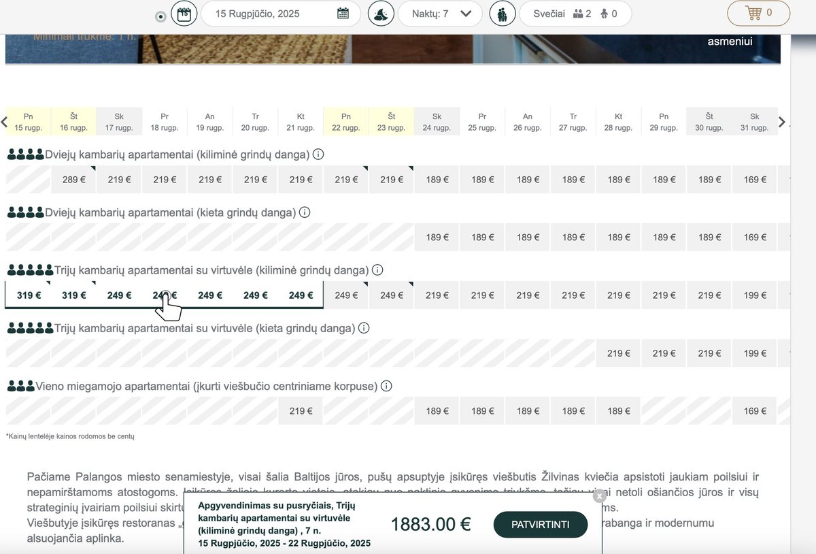
Task: Pick 289 € price for Dviejų kambarių apartment
Action: pyautogui.click(x=73, y=180)
